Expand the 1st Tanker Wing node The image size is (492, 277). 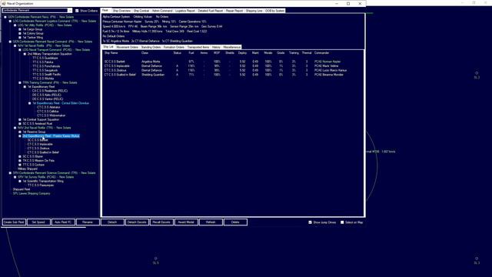[20, 38]
